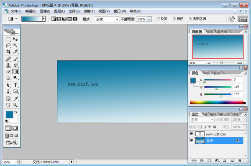The height and width of the screenshot is (166, 251).
Task: Open the layer 填充 slider arrow
Action: point(244,127)
